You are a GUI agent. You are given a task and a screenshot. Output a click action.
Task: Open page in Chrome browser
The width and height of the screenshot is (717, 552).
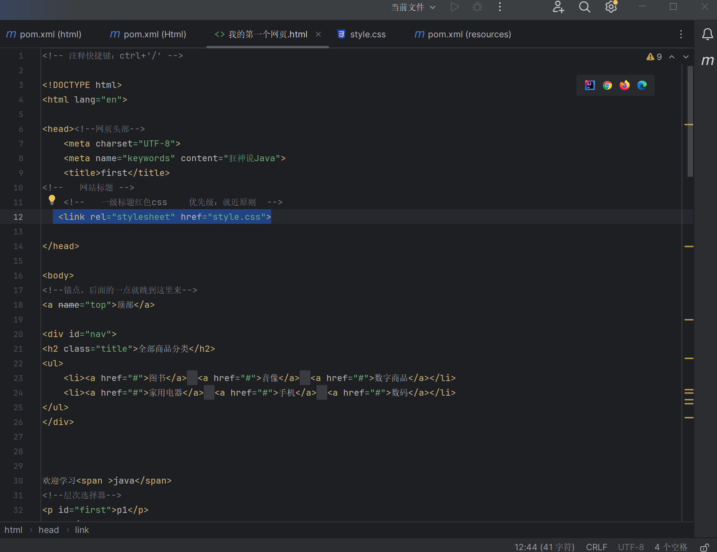(x=607, y=85)
